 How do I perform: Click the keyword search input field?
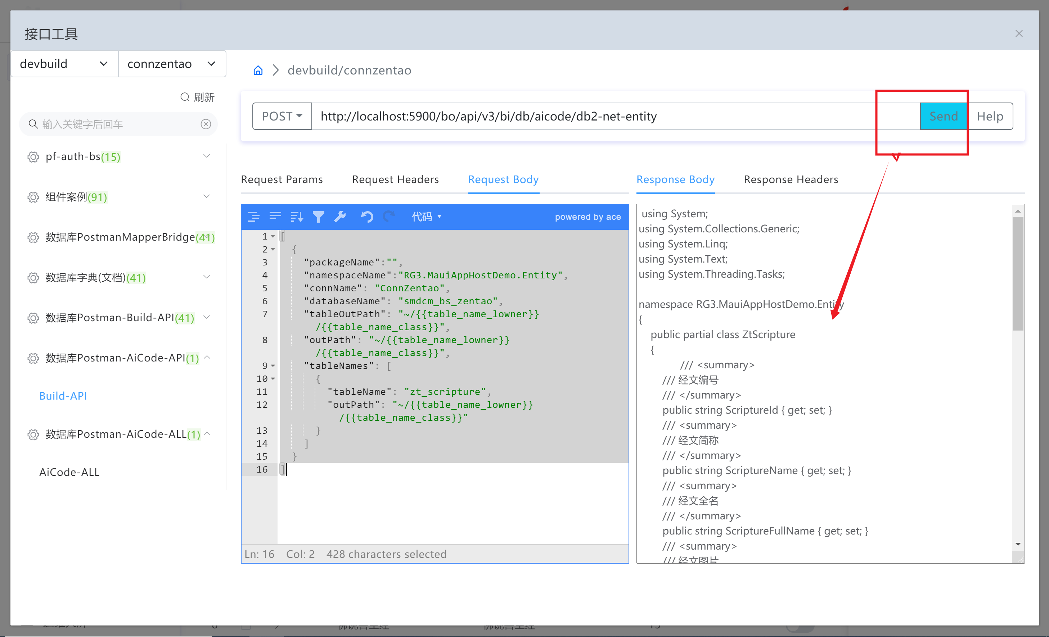click(x=118, y=124)
